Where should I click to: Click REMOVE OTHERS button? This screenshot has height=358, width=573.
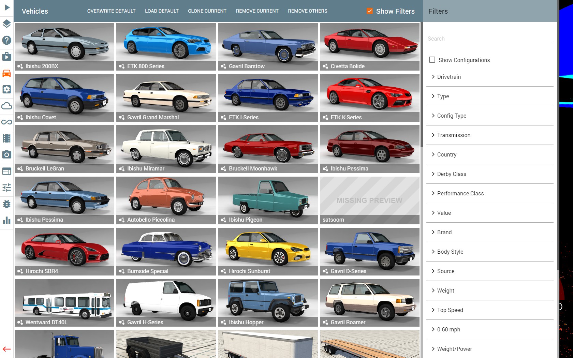tap(308, 11)
